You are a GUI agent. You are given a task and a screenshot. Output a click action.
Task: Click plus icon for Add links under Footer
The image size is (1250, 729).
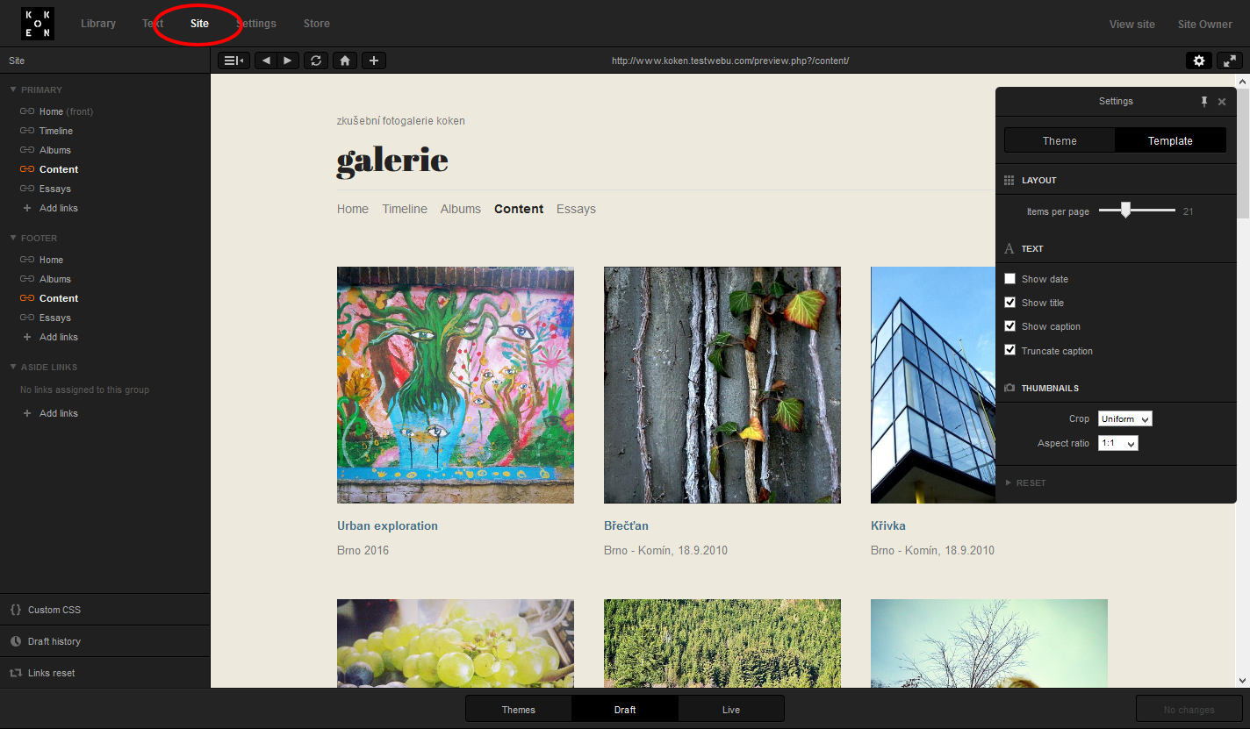27,337
